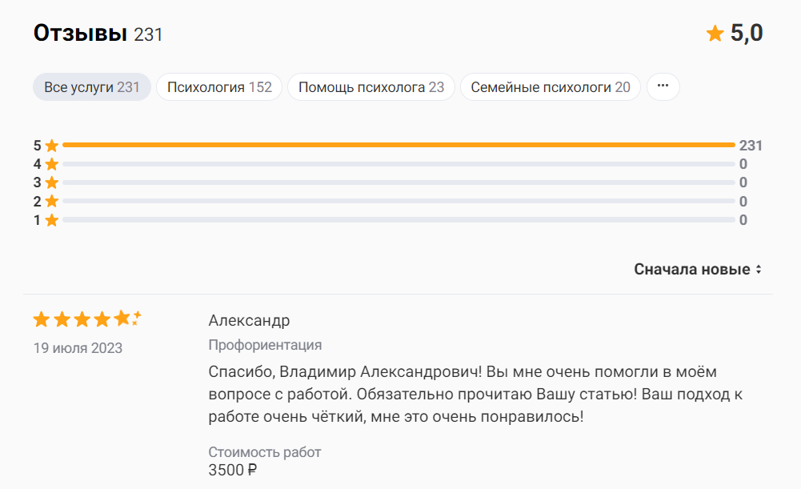Filter reviews by 'Психология 152'
Viewport: 801px width, 489px height.
pyautogui.click(x=219, y=87)
